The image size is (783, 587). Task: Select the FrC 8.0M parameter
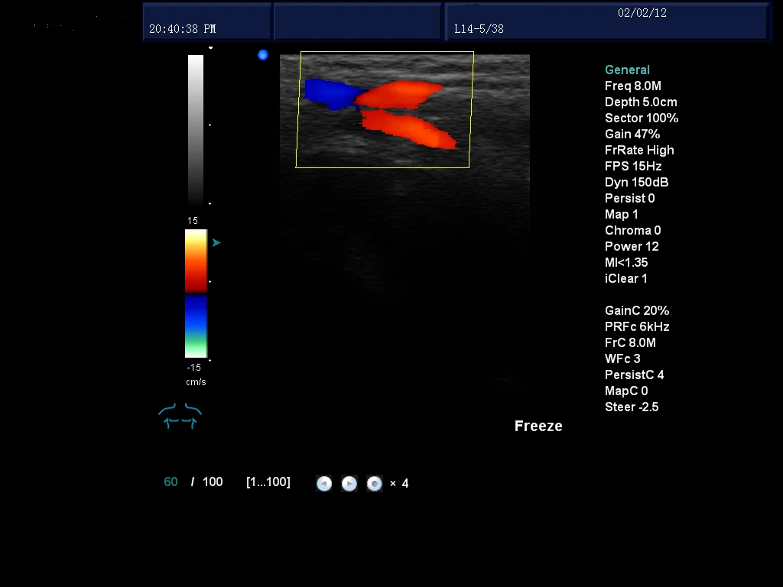(x=630, y=342)
